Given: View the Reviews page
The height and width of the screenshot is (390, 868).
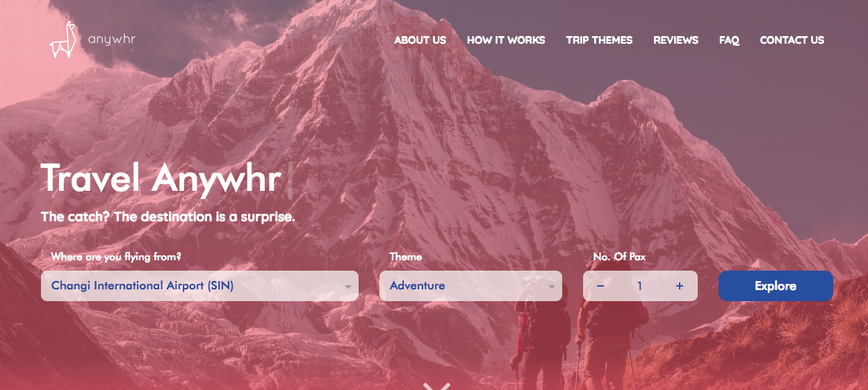Looking at the screenshot, I should [x=675, y=40].
